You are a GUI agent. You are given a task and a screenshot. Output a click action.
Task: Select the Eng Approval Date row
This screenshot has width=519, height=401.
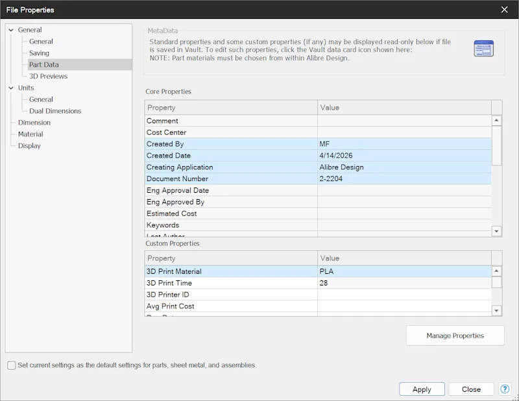[318, 190]
